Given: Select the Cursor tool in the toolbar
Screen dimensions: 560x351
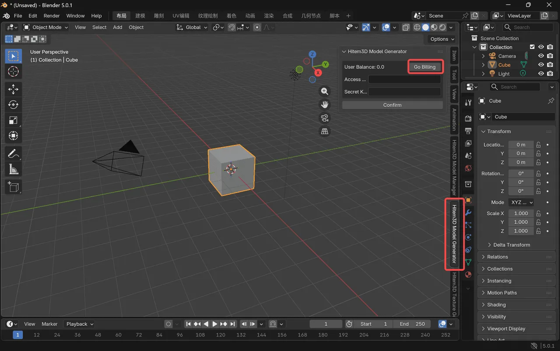Looking at the screenshot, I should 14,72.
